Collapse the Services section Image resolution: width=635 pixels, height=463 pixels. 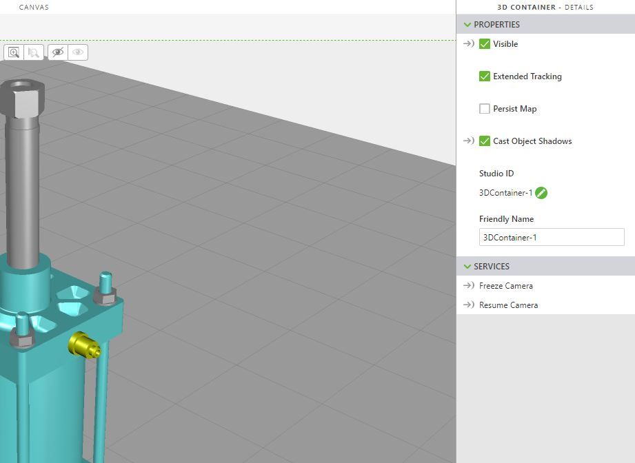(x=468, y=267)
